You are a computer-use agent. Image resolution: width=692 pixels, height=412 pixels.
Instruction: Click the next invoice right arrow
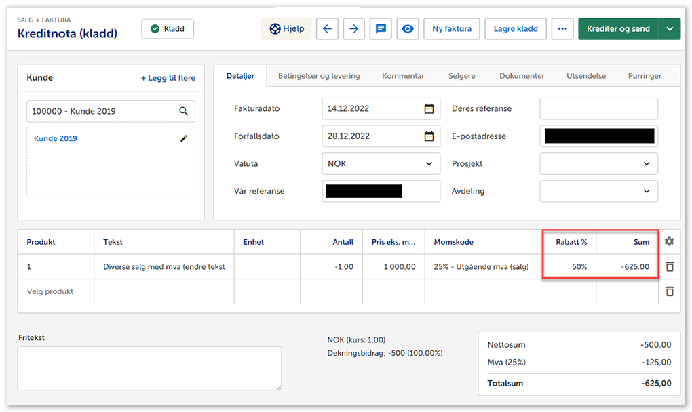coord(353,29)
